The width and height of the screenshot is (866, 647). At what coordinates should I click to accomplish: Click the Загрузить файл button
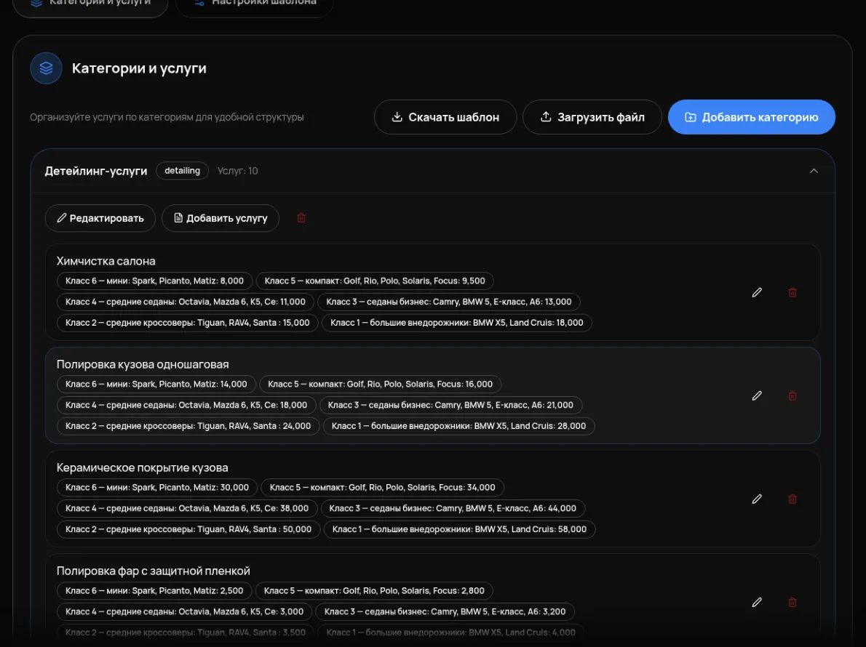(x=592, y=117)
